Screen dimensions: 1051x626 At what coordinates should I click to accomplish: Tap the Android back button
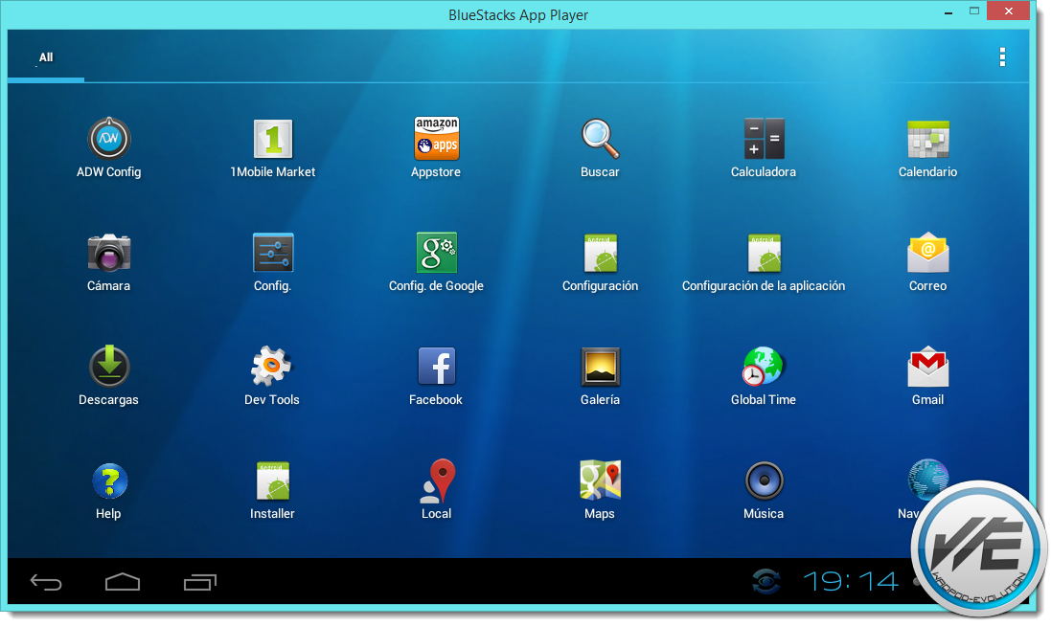(46, 582)
